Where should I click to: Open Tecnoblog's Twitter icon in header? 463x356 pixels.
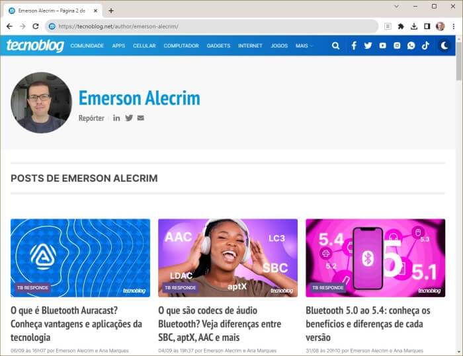pos(368,46)
